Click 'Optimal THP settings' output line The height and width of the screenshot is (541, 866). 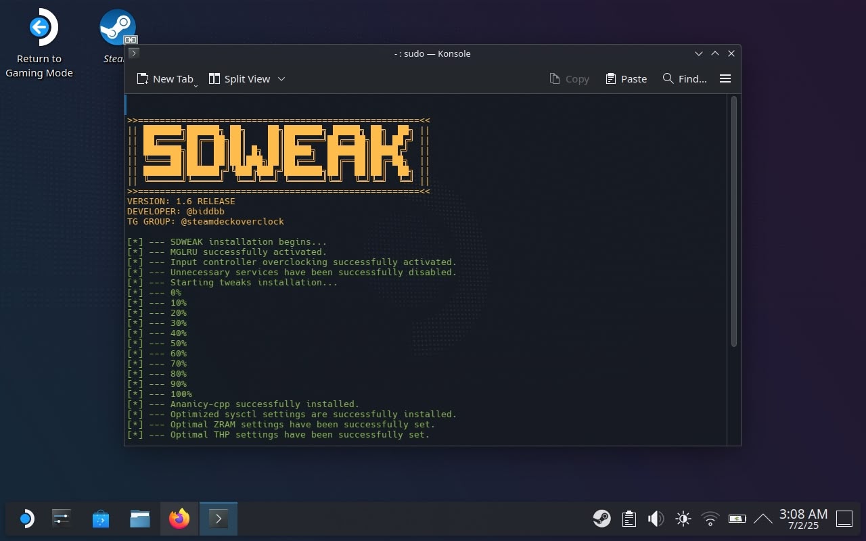point(279,435)
